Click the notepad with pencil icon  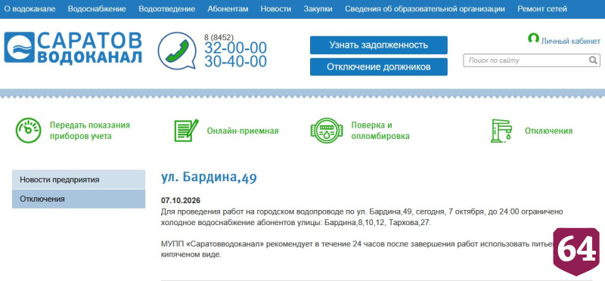186,131
